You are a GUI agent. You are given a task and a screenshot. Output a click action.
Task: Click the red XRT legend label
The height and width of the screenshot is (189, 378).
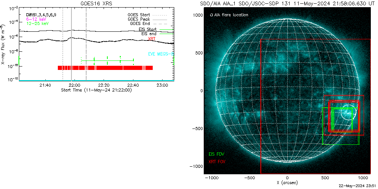(152, 39)
